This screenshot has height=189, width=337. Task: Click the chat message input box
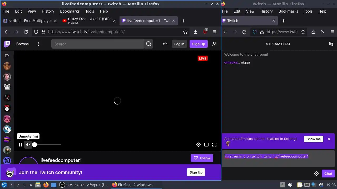(x=278, y=159)
